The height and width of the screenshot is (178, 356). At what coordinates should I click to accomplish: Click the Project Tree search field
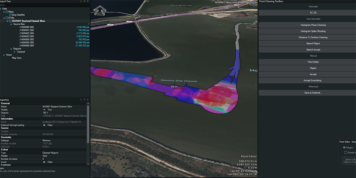[42, 5]
